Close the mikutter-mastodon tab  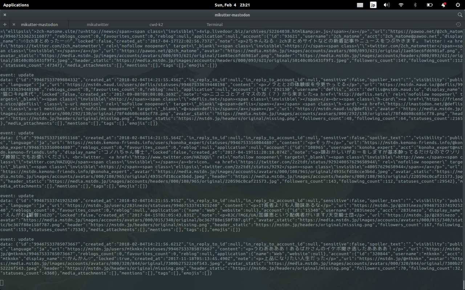pos(14,25)
